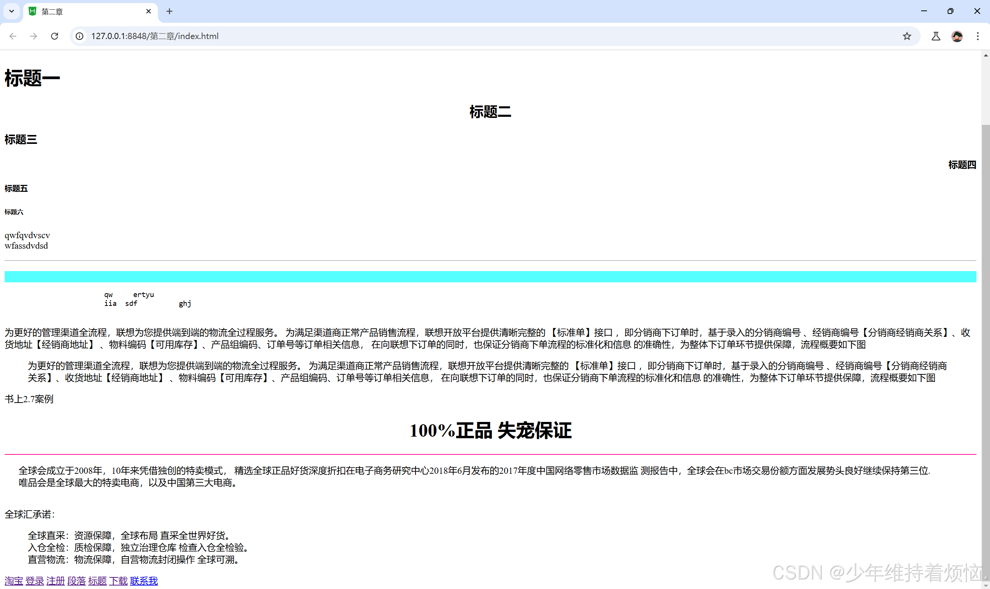Click the 下载 link

click(118, 580)
